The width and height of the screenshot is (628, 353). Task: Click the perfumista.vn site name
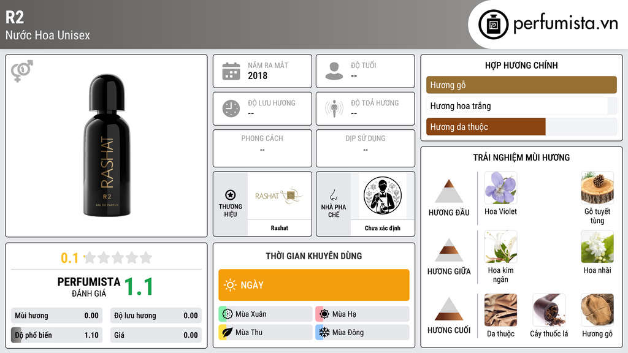coord(565,23)
